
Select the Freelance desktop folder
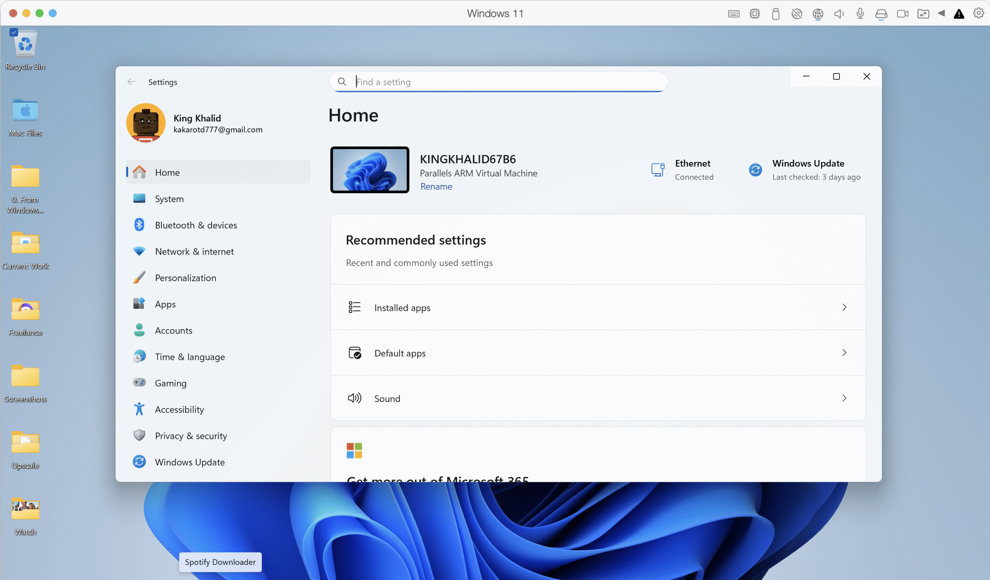(x=25, y=316)
